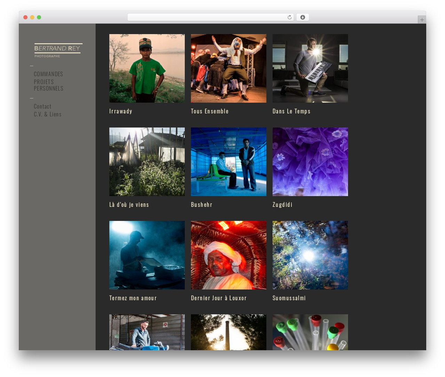This screenshot has width=445, height=377.
Task: Open the chimney tower sunset thumbnail
Action: (x=229, y=332)
